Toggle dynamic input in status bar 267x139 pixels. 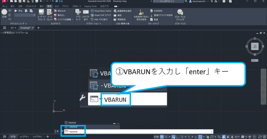pos(174,137)
